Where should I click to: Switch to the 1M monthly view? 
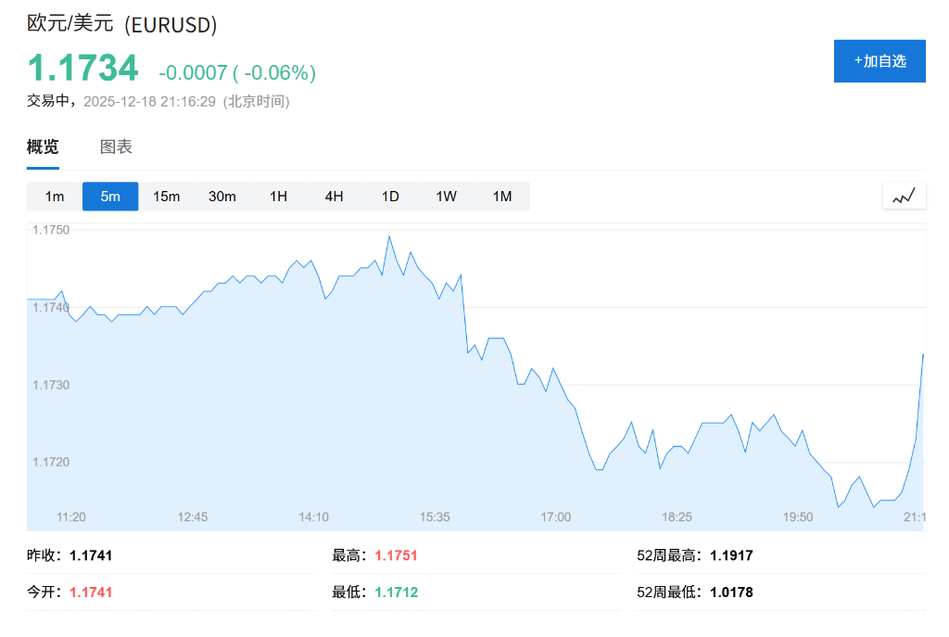(x=502, y=197)
